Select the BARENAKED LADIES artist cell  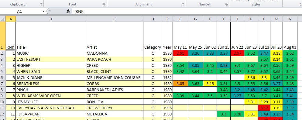[x=115, y=90]
